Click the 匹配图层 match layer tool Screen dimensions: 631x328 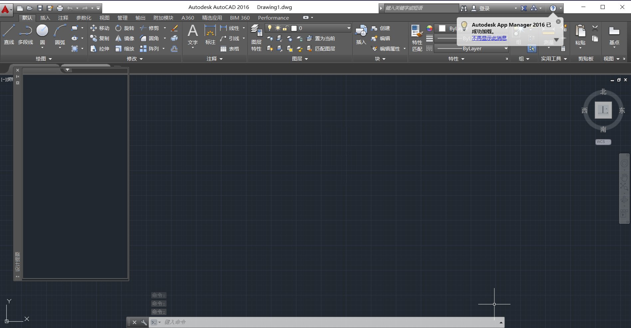[x=321, y=49]
